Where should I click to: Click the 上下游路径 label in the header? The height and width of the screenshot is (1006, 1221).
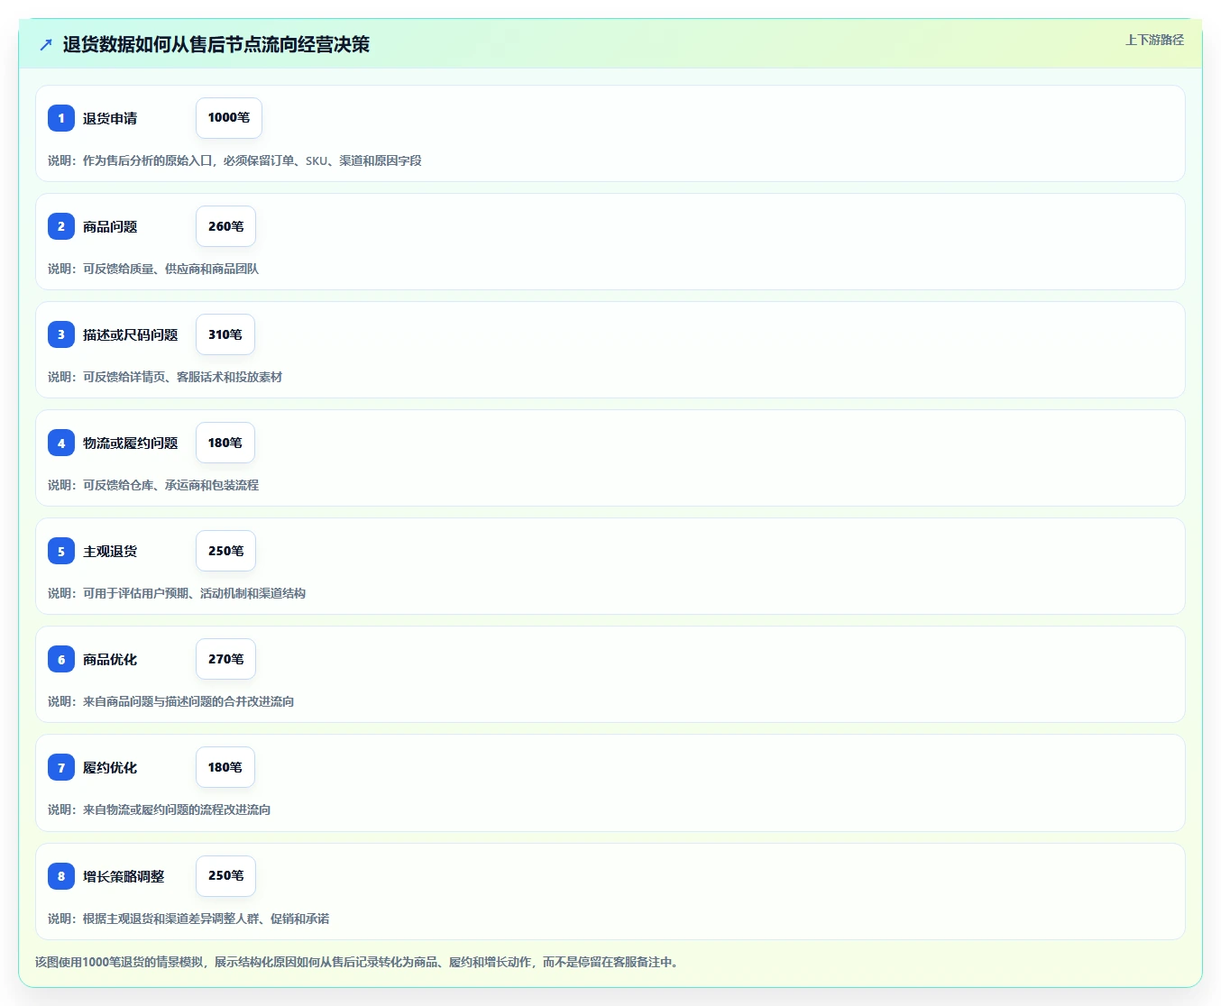coord(1154,40)
